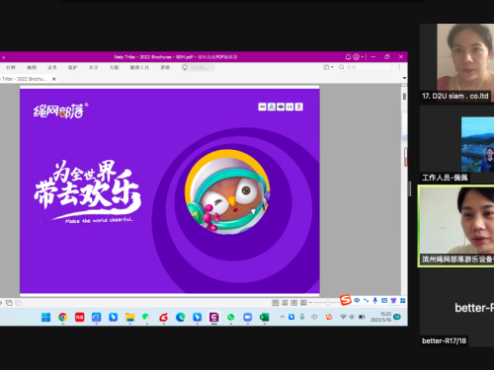Click the lightbulb tell-me search icon
The width and height of the screenshot is (494, 370).
click(185, 67)
